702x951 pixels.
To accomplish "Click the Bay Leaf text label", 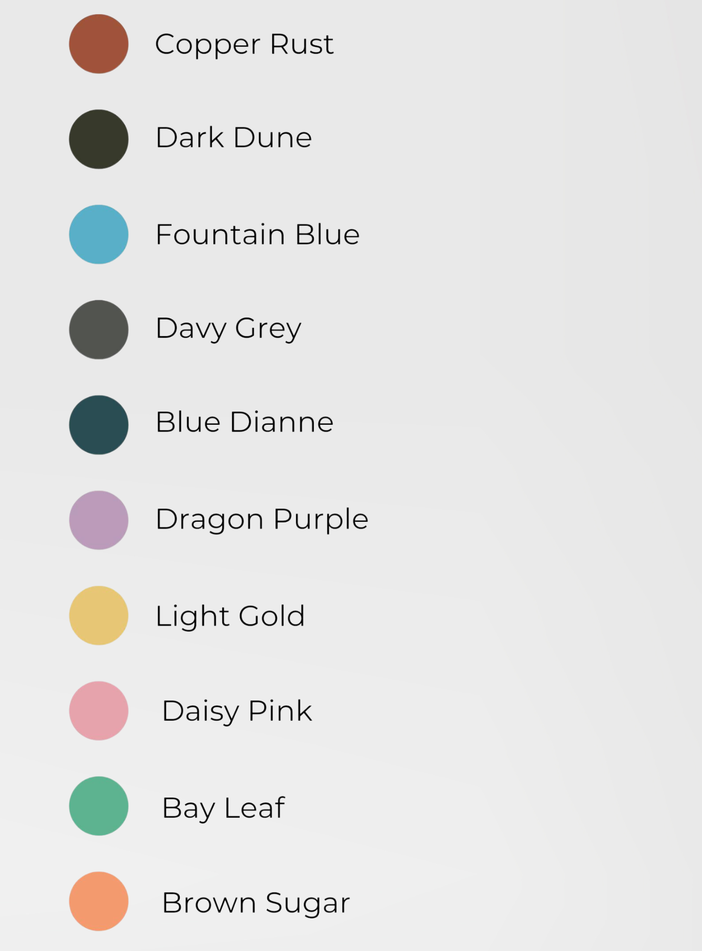I will click(x=223, y=808).
